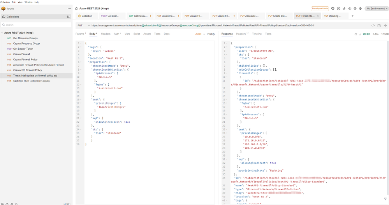Send the request with the arrow icon
This screenshot has height=205, width=389.
(385, 26)
